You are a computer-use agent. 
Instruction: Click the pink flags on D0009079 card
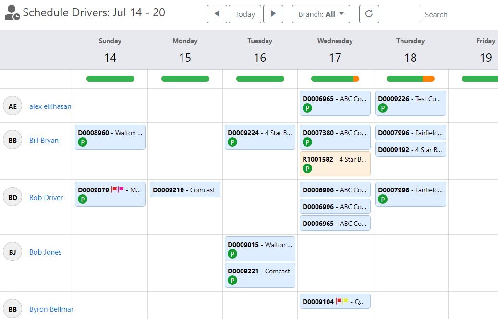point(118,190)
